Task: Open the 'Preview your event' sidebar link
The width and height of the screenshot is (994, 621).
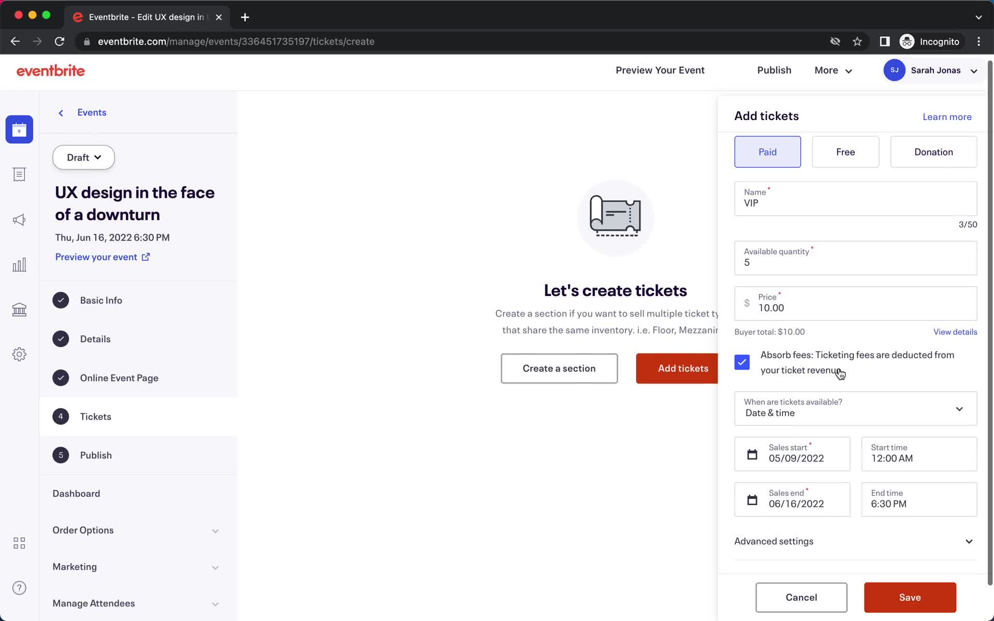Action: [x=103, y=257]
